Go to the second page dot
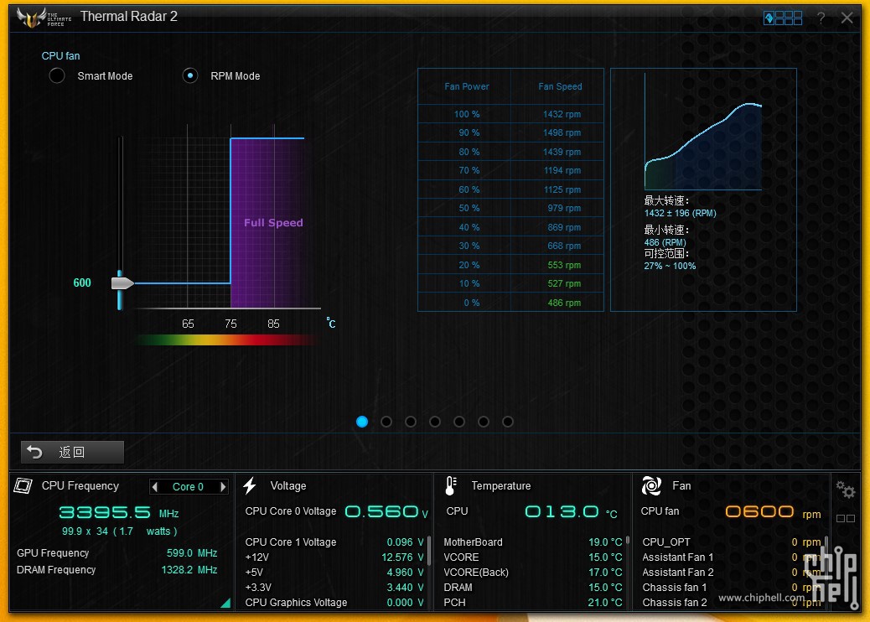The image size is (870, 622). (x=386, y=422)
